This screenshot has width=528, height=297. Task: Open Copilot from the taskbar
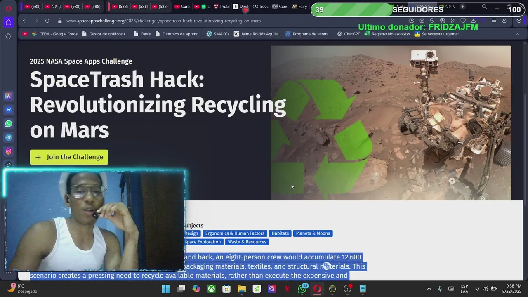pos(196,289)
